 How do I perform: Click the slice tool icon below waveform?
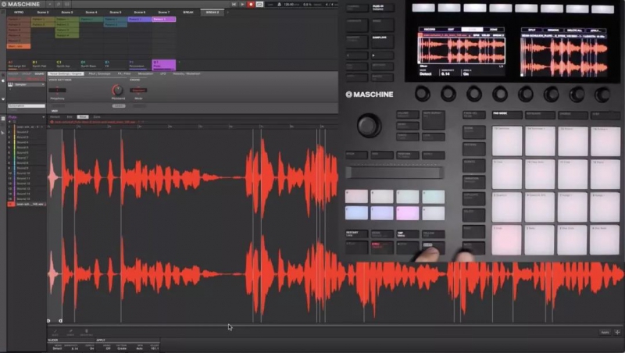(55, 332)
